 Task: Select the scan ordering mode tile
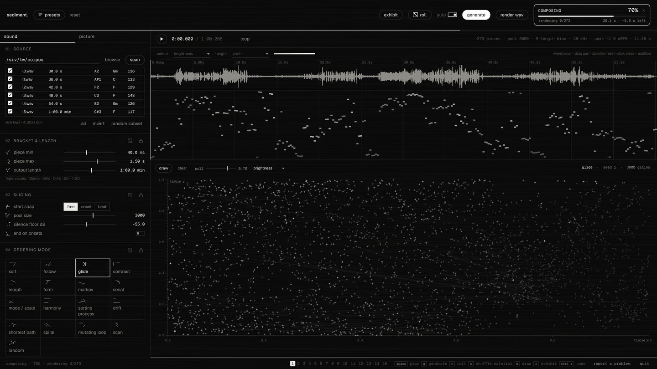pos(127,328)
